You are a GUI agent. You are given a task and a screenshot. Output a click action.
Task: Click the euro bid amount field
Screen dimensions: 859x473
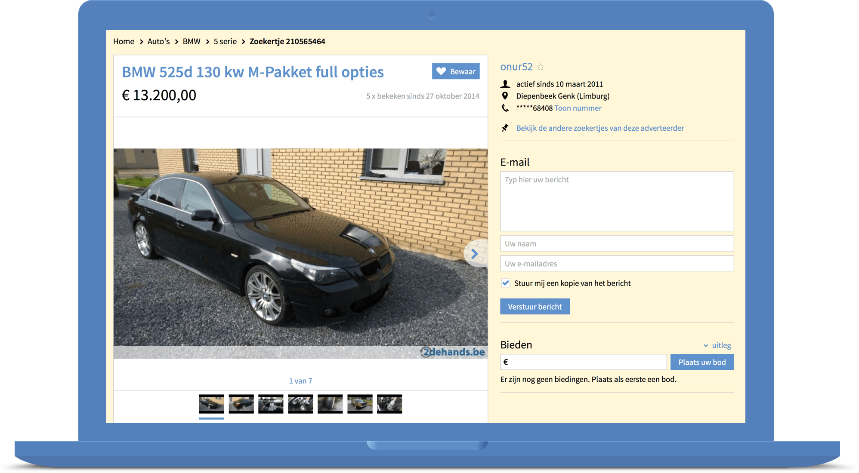tap(583, 362)
